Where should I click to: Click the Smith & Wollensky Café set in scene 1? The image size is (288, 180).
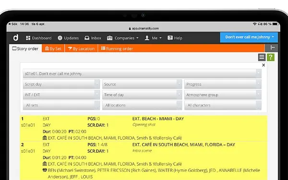coord(159,138)
